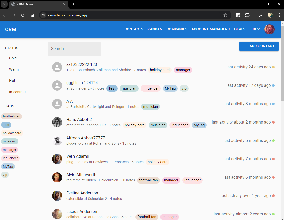Open the browser Downloads icon
This screenshot has height=220, width=284.
(x=261, y=15)
